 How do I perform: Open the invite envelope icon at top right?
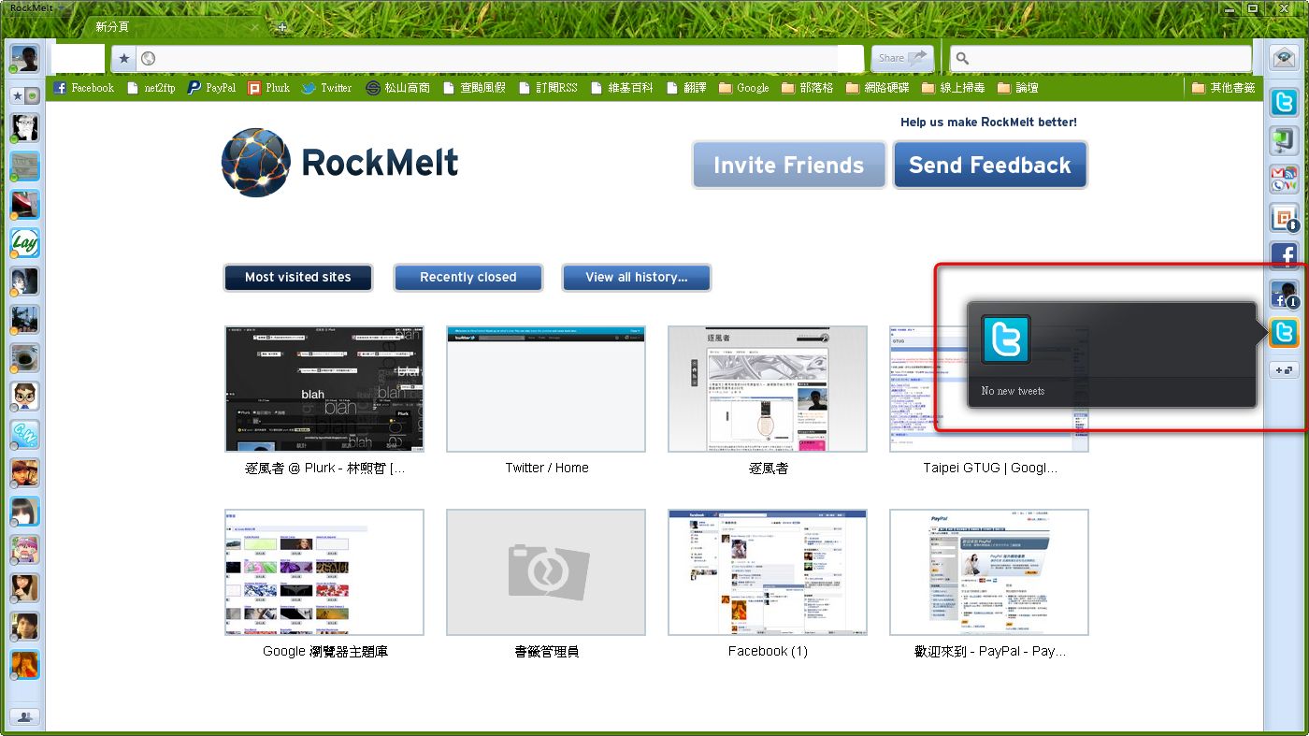click(x=1285, y=58)
